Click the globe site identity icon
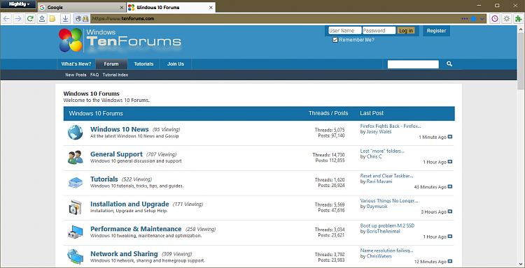Screen dimensions: 525x268 pos(78,19)
